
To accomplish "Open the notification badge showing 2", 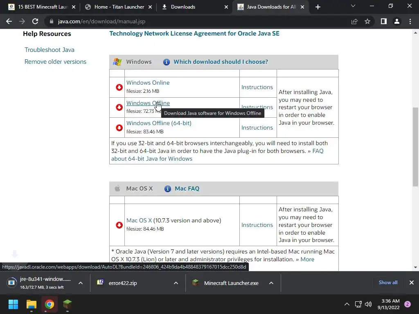I will pyautogui.click(x=408, y=304).
